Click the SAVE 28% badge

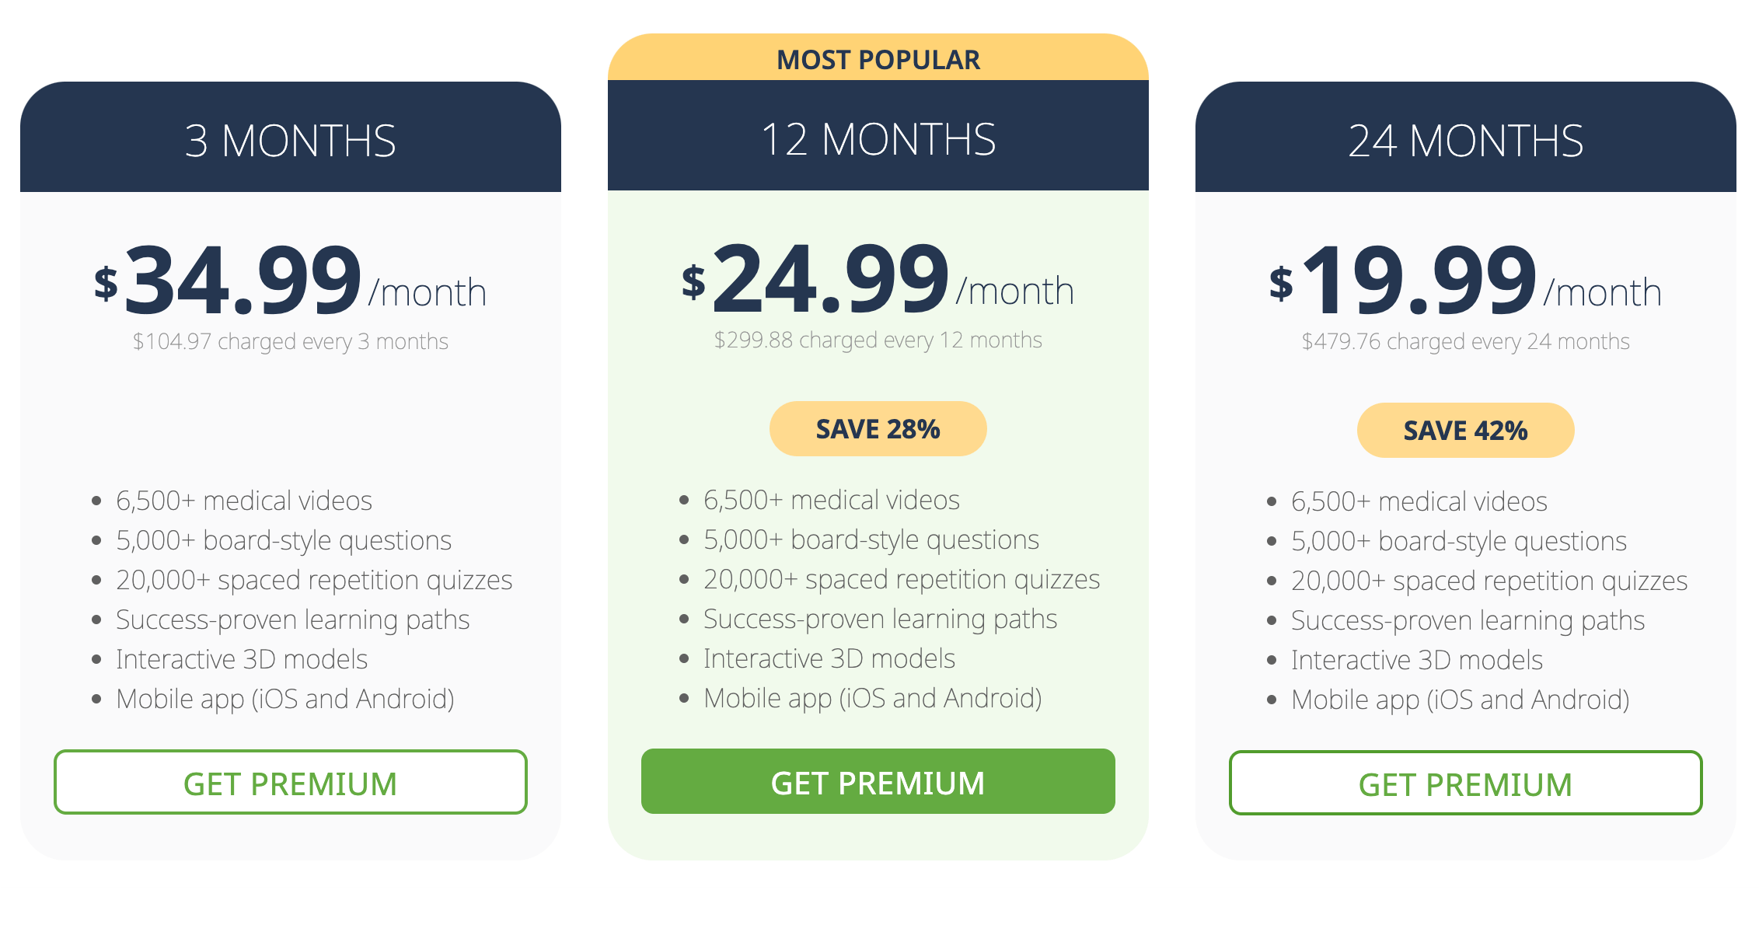coord(878,428)
